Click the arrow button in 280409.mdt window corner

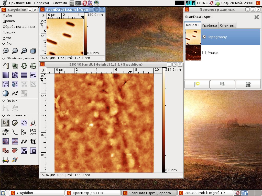pos(43,70)
